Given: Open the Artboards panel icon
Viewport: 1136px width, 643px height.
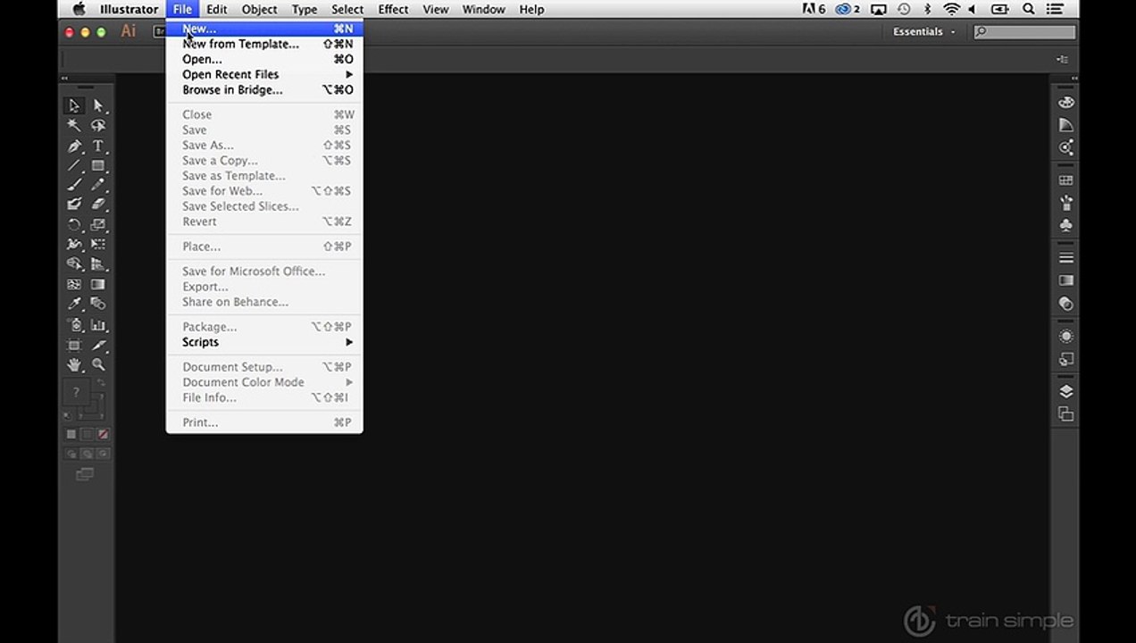Looking at the screenshot, I should pos(1065,413).
